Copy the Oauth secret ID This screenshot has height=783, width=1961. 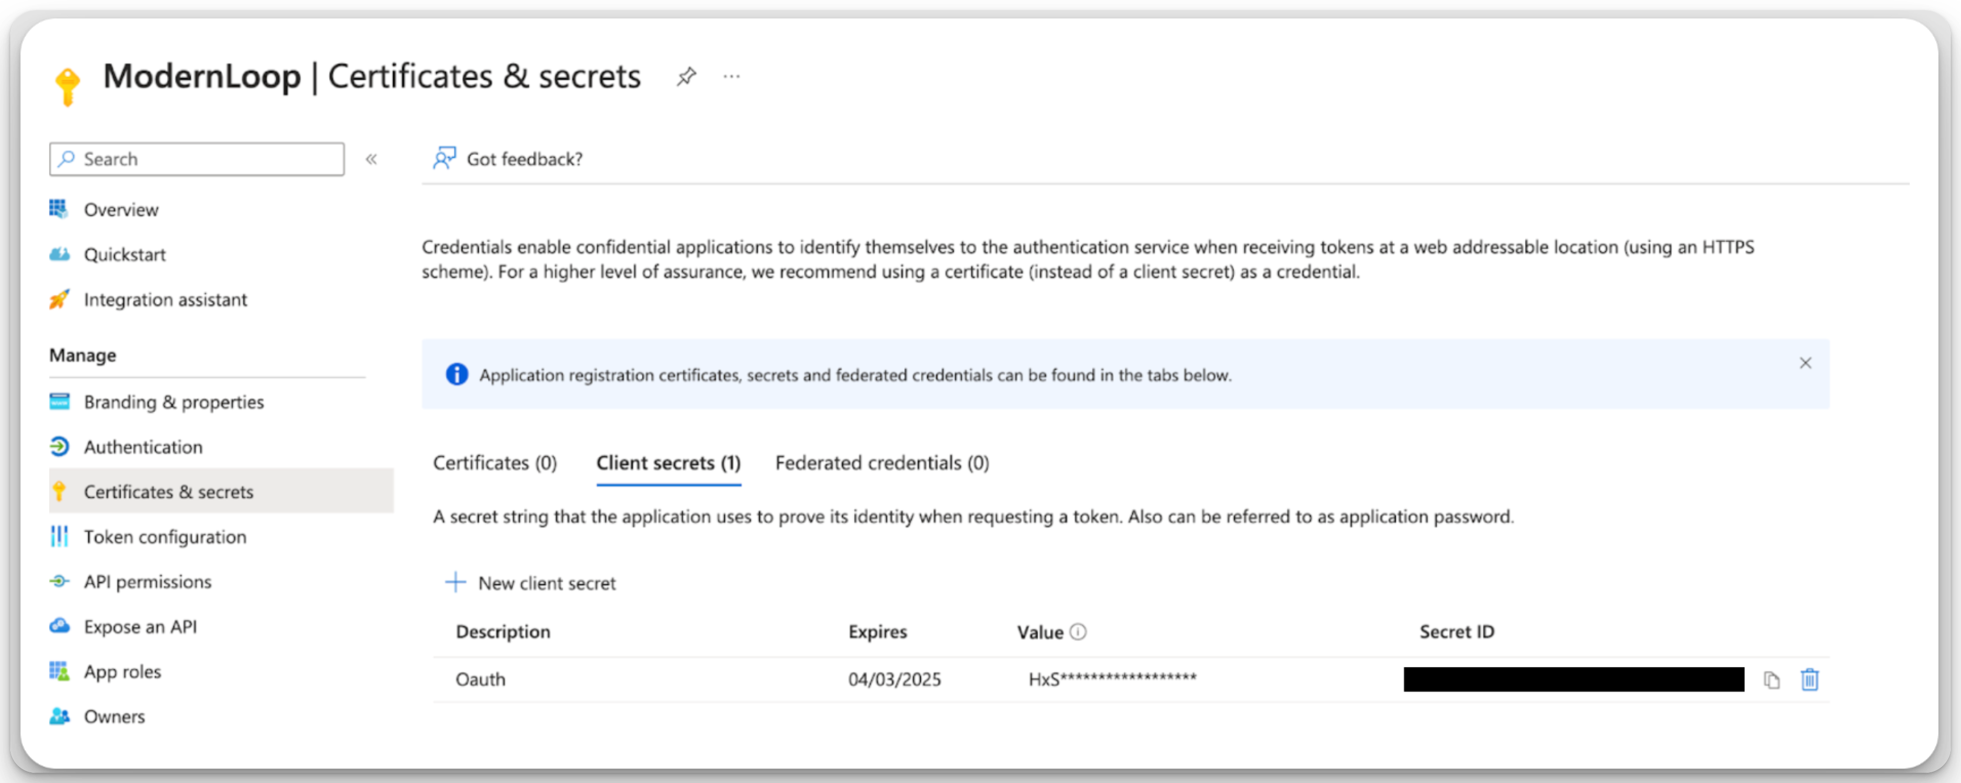(1771, 679)
